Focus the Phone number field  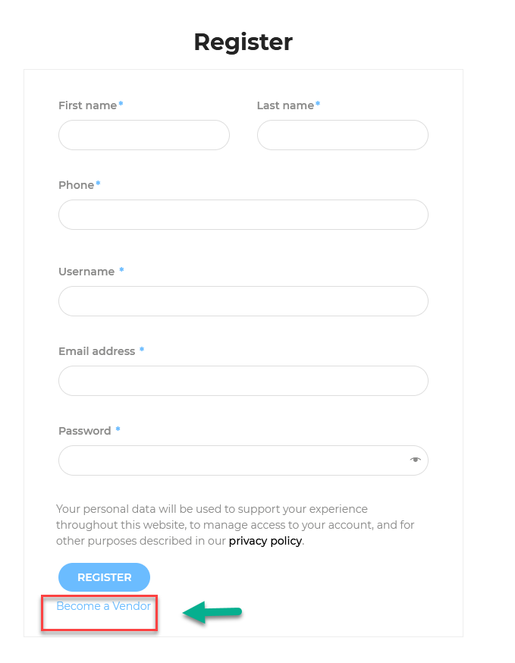coord(243,215)
